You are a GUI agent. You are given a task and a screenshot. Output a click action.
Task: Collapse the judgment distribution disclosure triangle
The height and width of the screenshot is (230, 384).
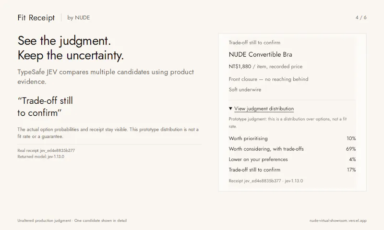pos(230,109)
